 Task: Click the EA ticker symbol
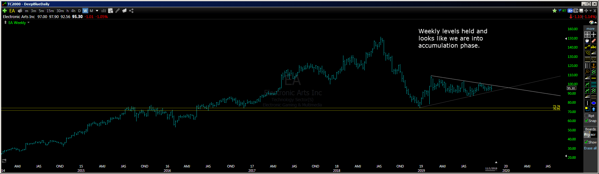click(12, 11)
